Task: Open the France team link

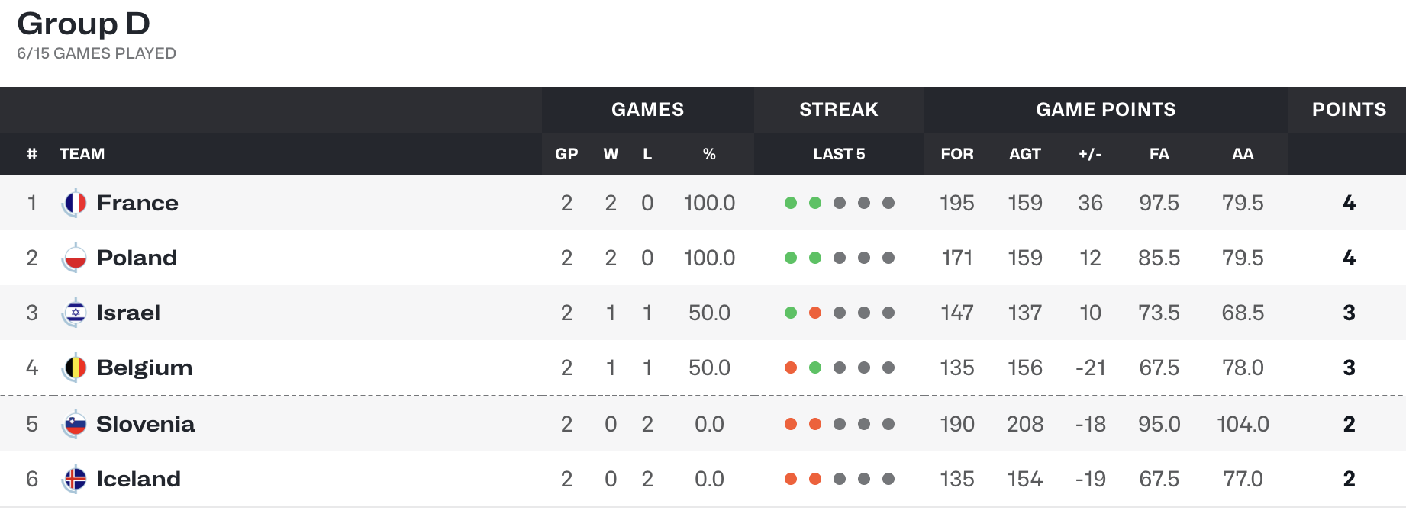Action: click(137, 203)
